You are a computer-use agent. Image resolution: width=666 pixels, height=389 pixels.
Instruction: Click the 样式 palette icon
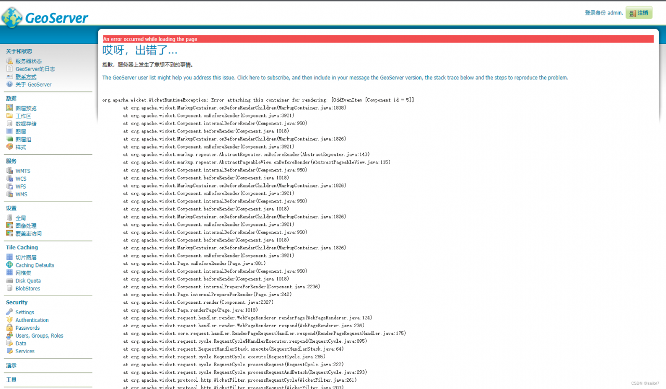click(9, 147)
